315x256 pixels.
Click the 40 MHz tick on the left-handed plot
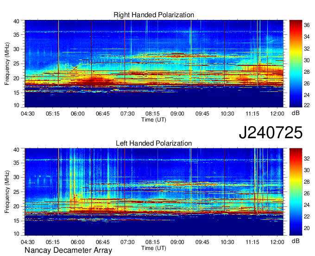tap(17, 150)
